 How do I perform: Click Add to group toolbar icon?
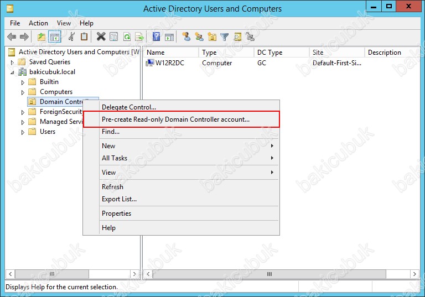250,37
